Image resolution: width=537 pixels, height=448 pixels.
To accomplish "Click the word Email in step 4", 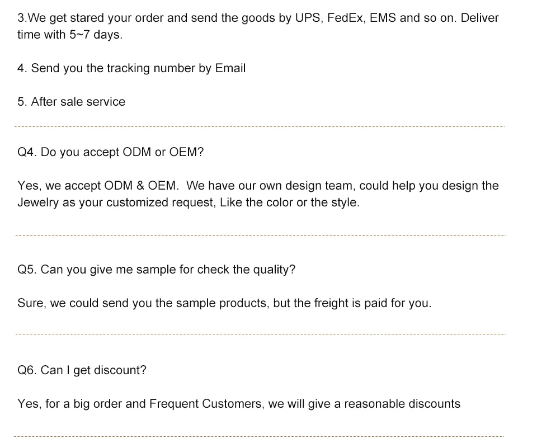I will point(230,68).
